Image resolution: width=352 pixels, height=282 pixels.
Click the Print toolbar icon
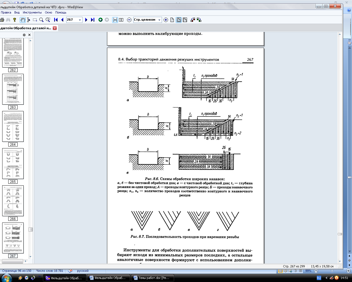[x=2, y=20]
